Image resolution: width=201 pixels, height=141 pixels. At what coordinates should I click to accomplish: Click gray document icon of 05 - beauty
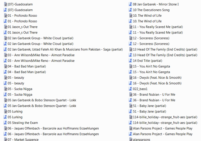point(5,78)
